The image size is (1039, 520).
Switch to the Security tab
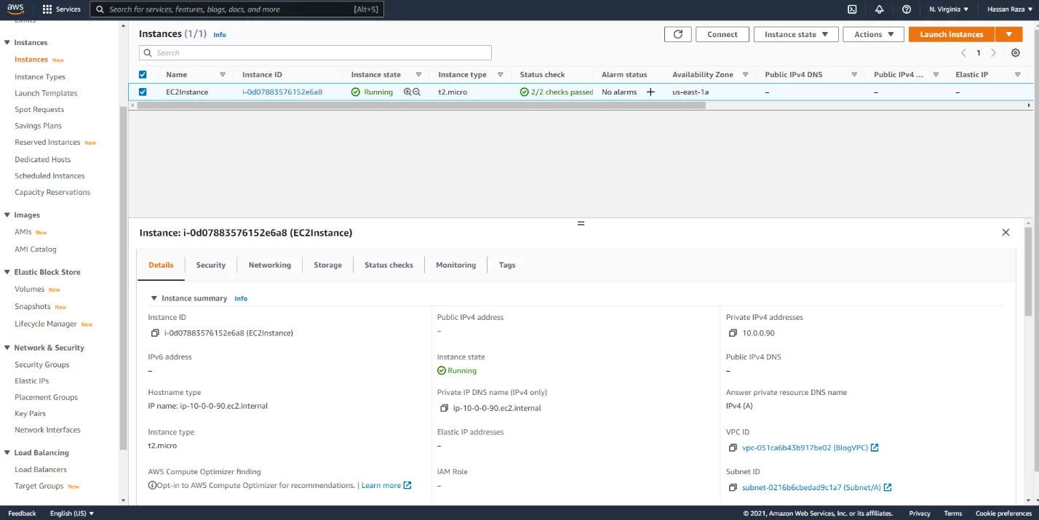coord(211,265)
